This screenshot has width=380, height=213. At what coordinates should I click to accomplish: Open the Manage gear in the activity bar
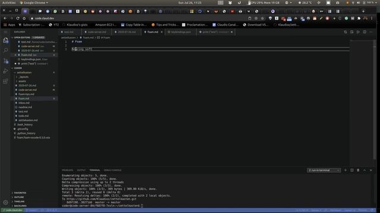5,202
